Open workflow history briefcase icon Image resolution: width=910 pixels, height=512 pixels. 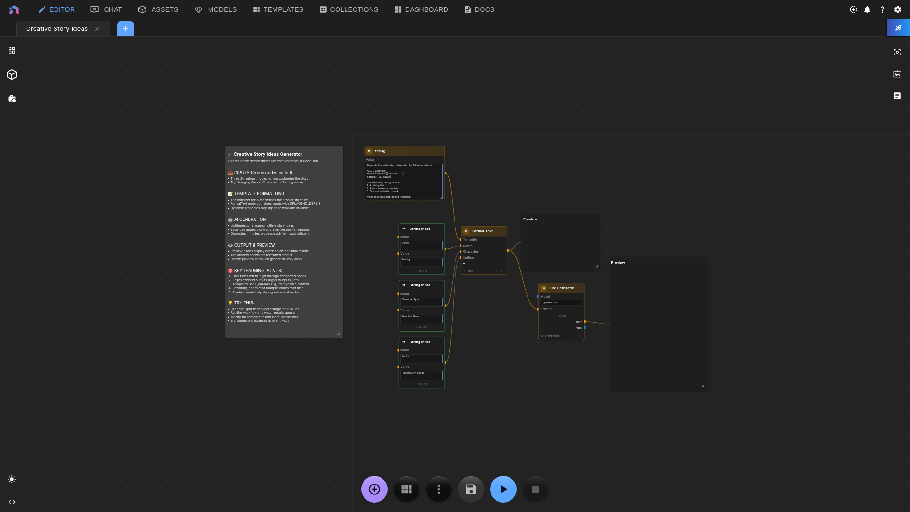pyautogui.click(x=11, y=99)
